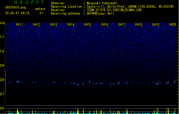Click the 'Receiving antenna' label

coord(65,13)
